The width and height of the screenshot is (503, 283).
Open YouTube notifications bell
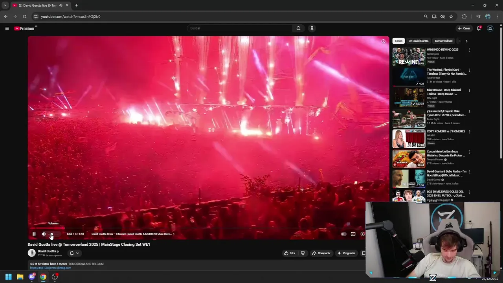pyautogui.click(x=479, y=28)
